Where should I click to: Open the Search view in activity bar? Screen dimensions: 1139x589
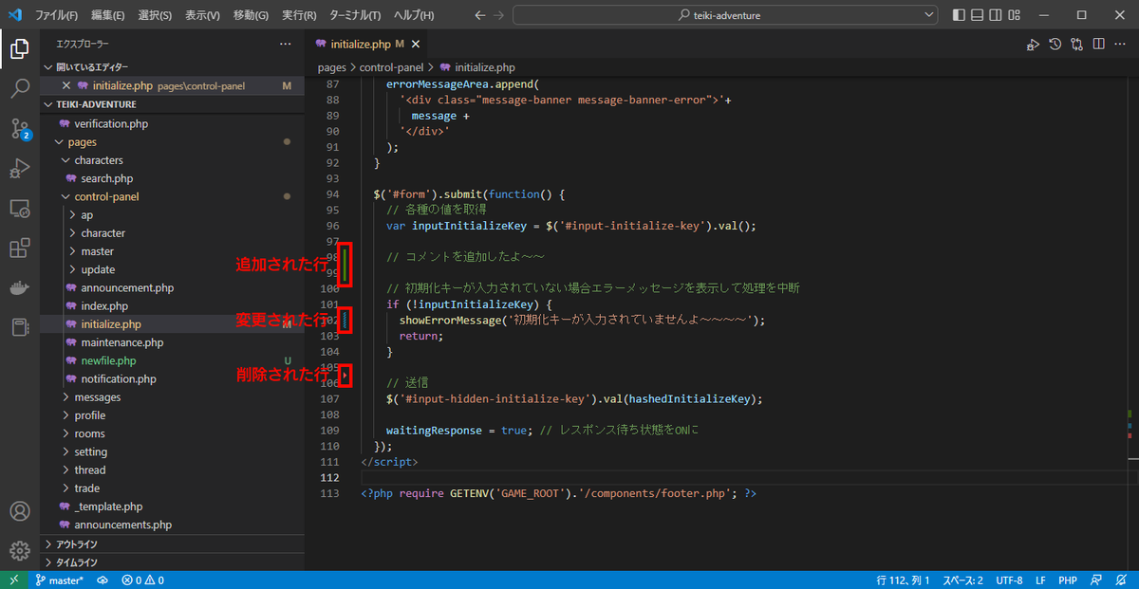point(19,88)
